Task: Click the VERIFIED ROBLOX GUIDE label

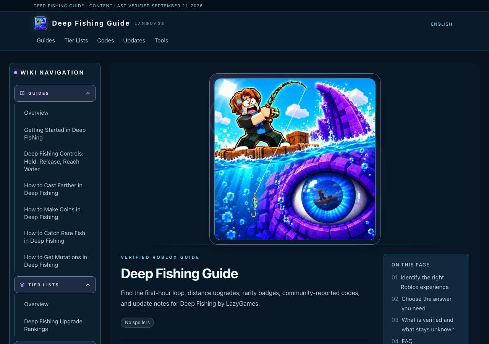Action: [160, 257]
